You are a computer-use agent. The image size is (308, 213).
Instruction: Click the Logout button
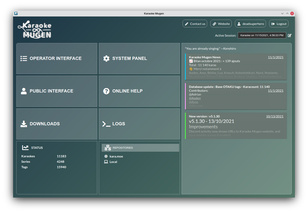(x=279, y=24)
